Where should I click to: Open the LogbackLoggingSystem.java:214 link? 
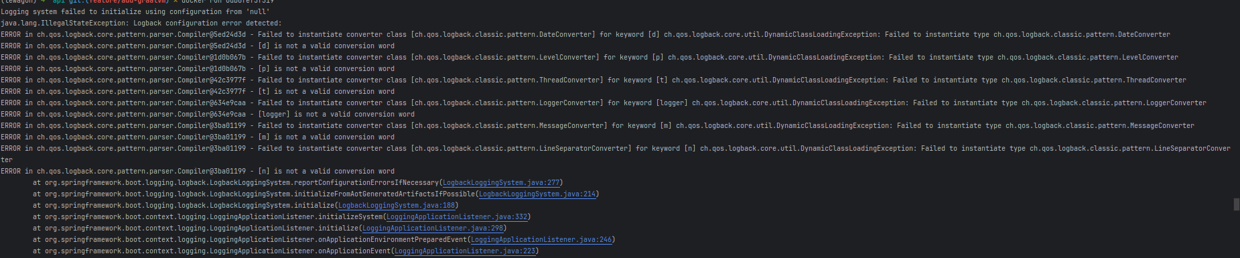tap(537, 194)
